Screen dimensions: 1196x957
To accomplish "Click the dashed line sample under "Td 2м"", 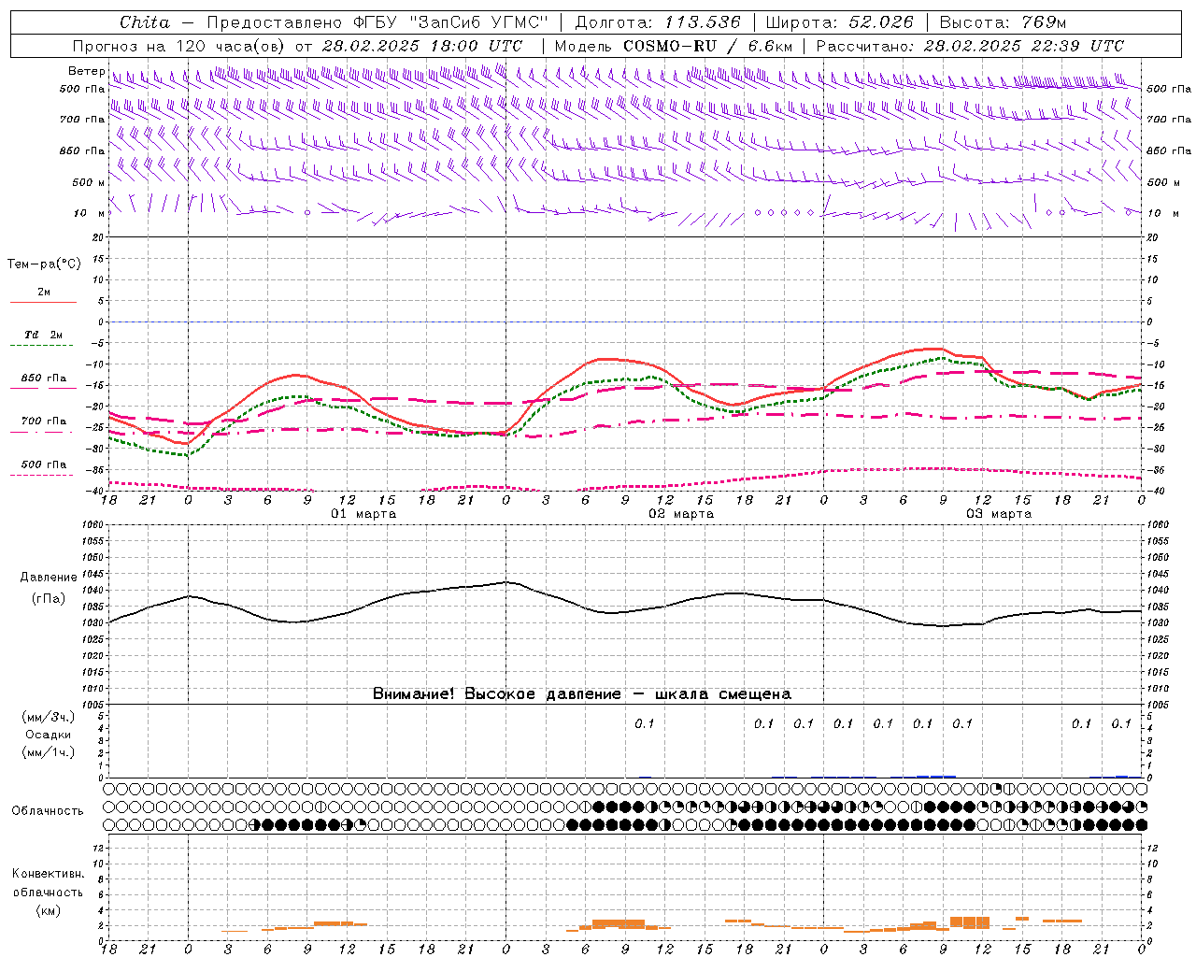I will tap(43, 346).
